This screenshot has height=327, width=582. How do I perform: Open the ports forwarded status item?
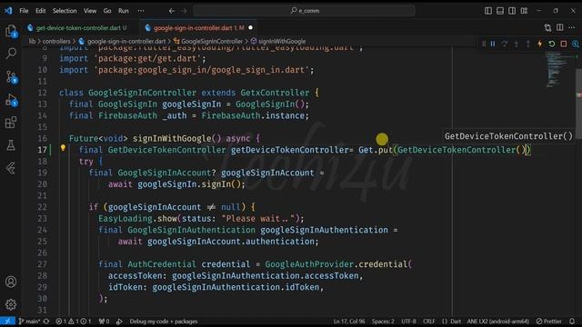[x=104, y=322]
